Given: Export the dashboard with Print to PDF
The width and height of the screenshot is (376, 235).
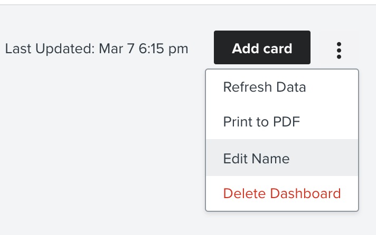Looking at the screenshot, I should pyautogui.click(x=261, y=122).
